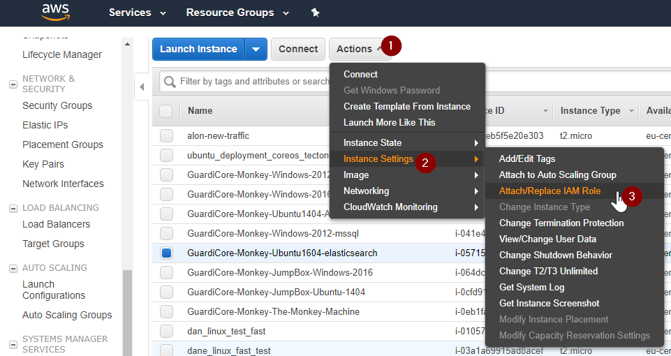Screen dimensions: 671x356
Task: Expand the Resource Groups dropdown
Action: coord(237,13)
